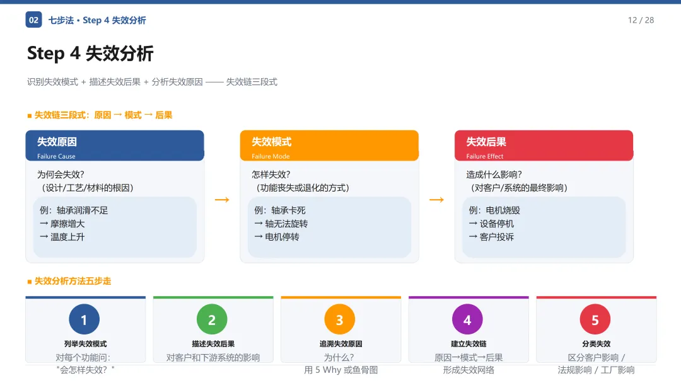Click the text '法规影响 / 工厂影响'
The width and height of the screenshot is (681, 383).
597,370
